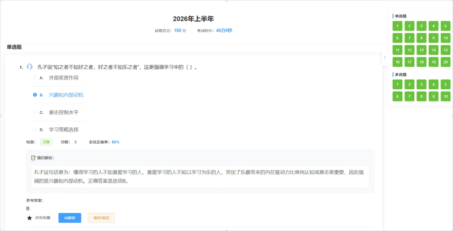Click the reference answer letter B
This screenshot has height=231, width=453.
tap(28, 208)
